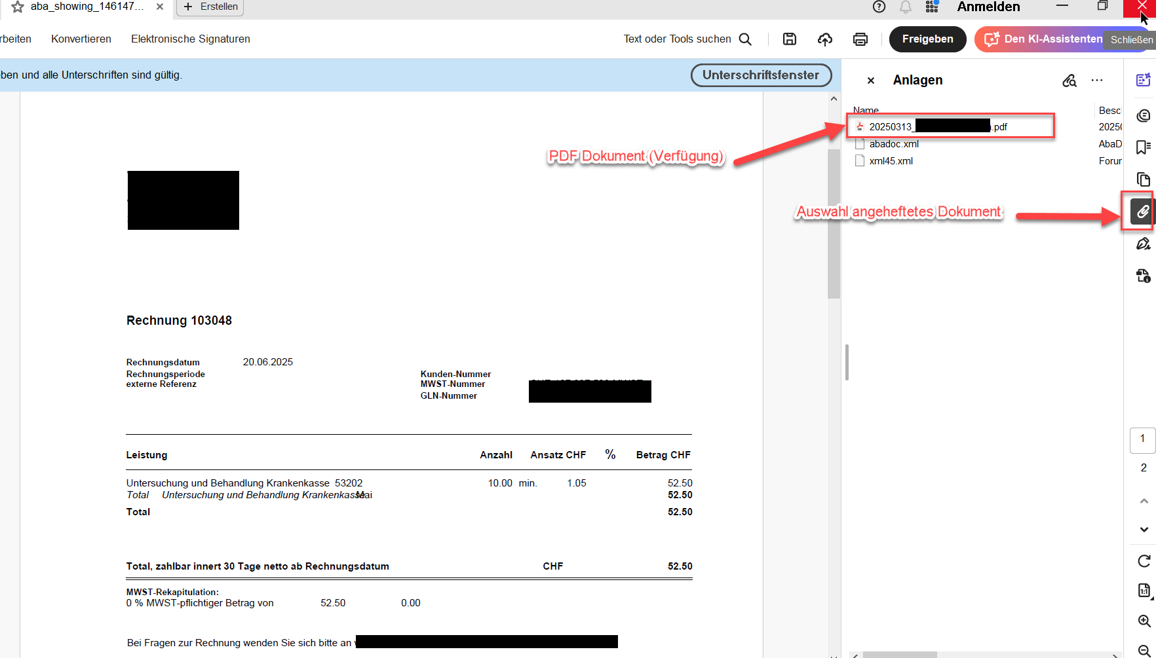Select the Ausfüllen und Unterschreiben icon

click(1144, 243)
